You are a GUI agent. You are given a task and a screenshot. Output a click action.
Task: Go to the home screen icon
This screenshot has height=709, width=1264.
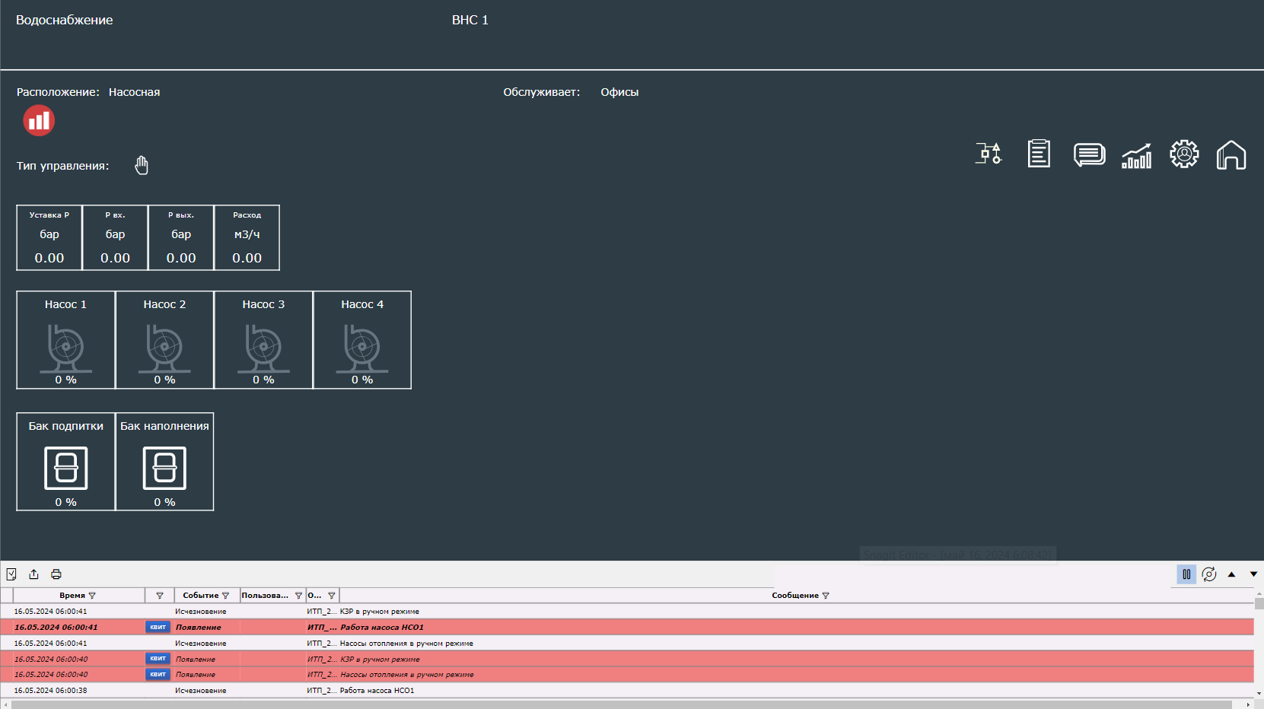coord(1231,155)
